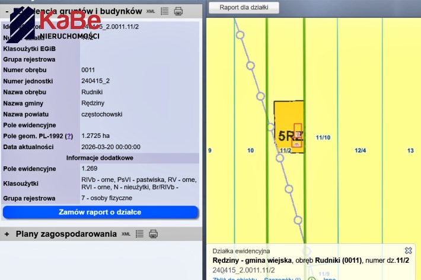Select parcel 9 on the map
421x280 pixels.
[210, 151]
